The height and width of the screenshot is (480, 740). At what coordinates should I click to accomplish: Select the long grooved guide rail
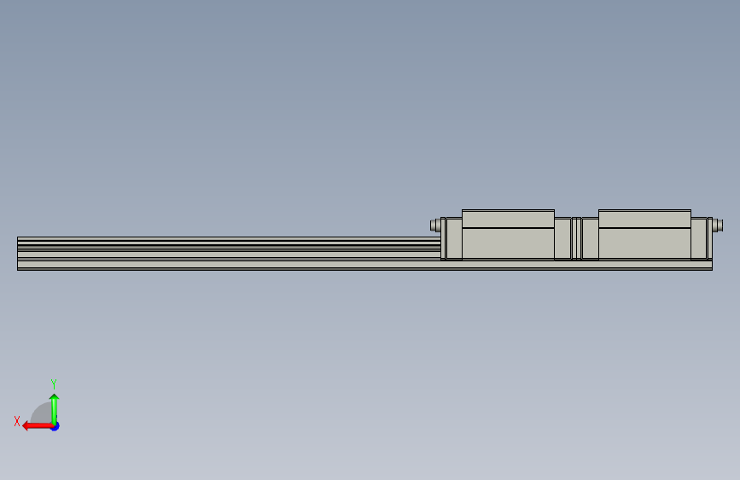229,249
